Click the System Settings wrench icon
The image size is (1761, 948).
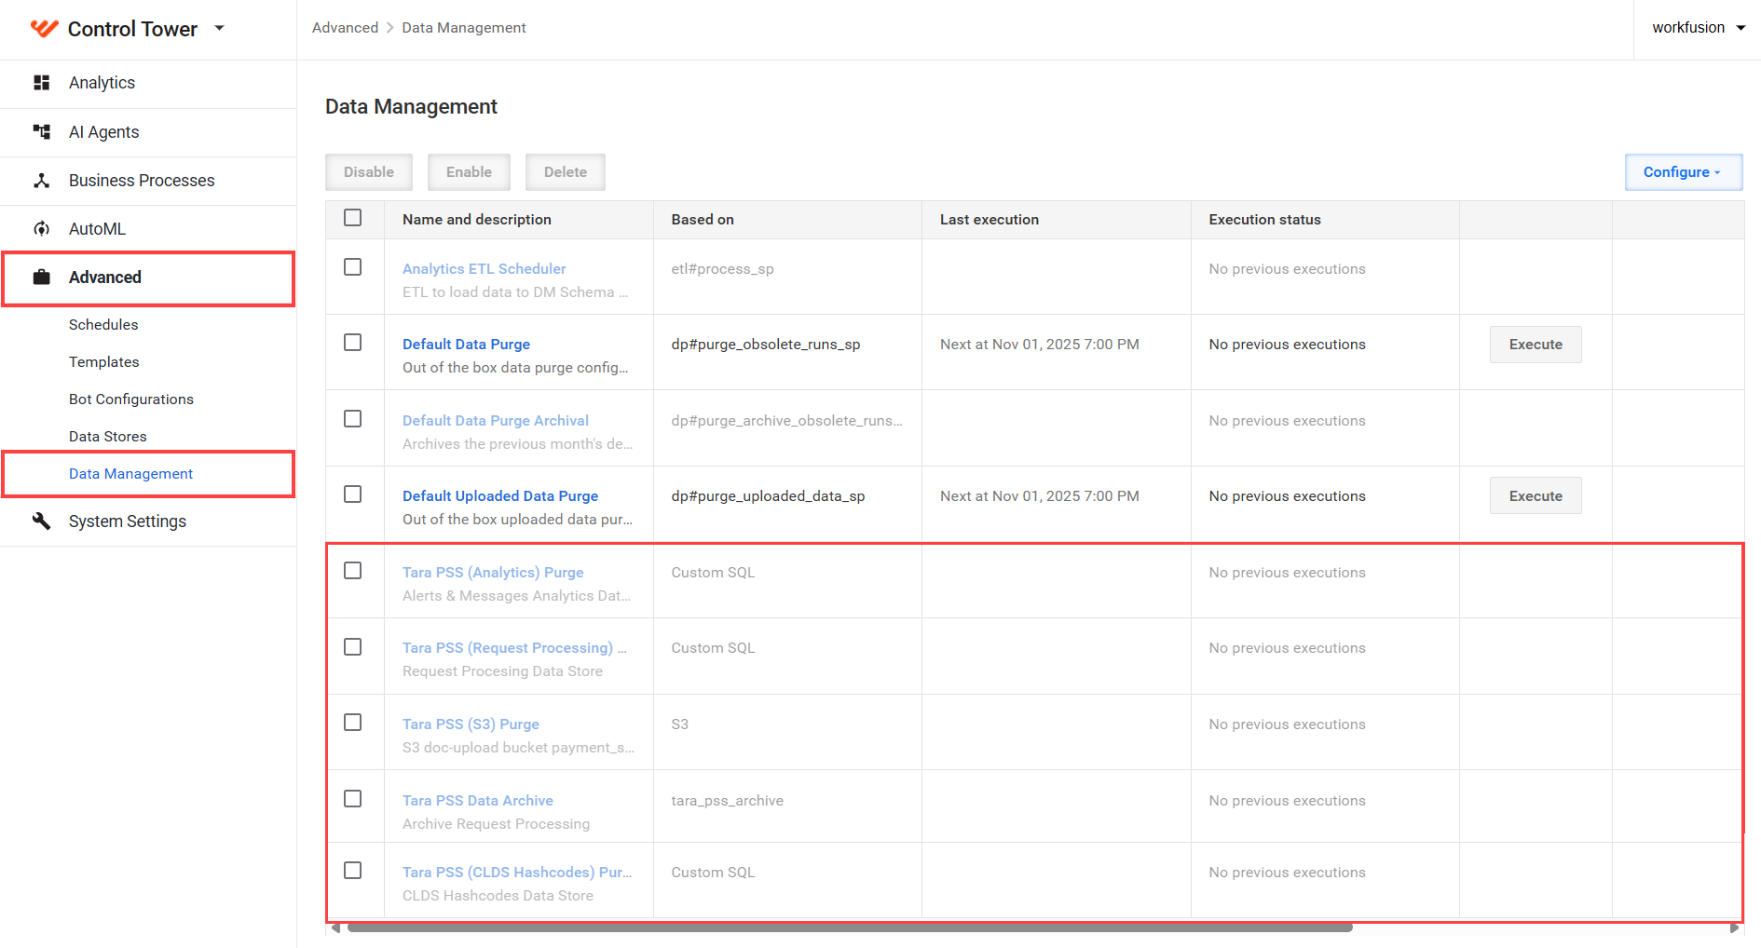click(x=42, y=521)
